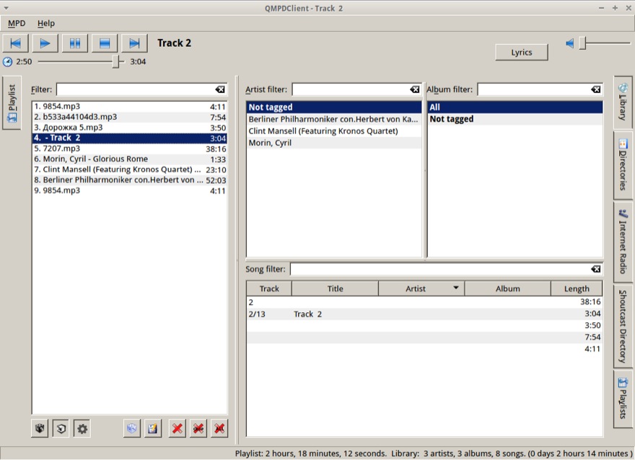Toggle the gear option button under playlist
The image size is (635, 460).
(x=82, y=428)
